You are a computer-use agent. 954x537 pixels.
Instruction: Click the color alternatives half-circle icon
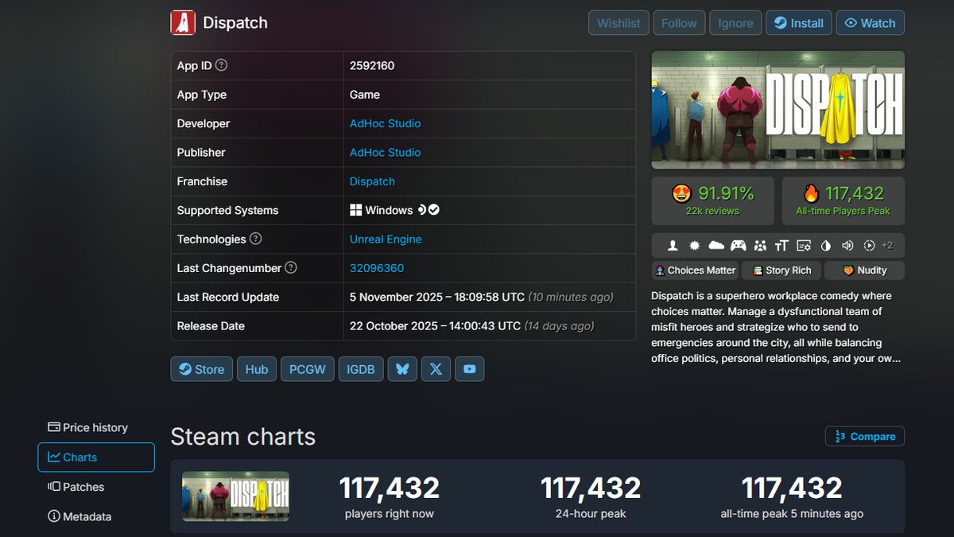(825, 246)
